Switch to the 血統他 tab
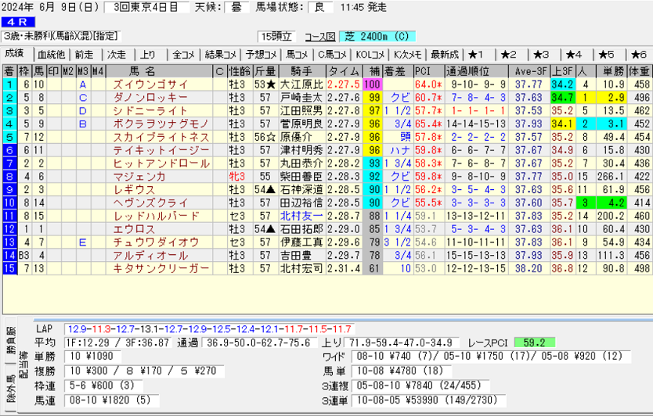This screenshot has width=653, height=416. [51, 54]
